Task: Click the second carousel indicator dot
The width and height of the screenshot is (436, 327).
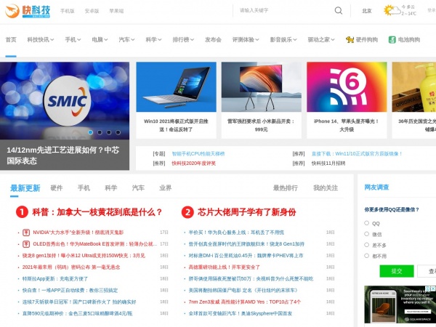Action: [x=100, y=132]
